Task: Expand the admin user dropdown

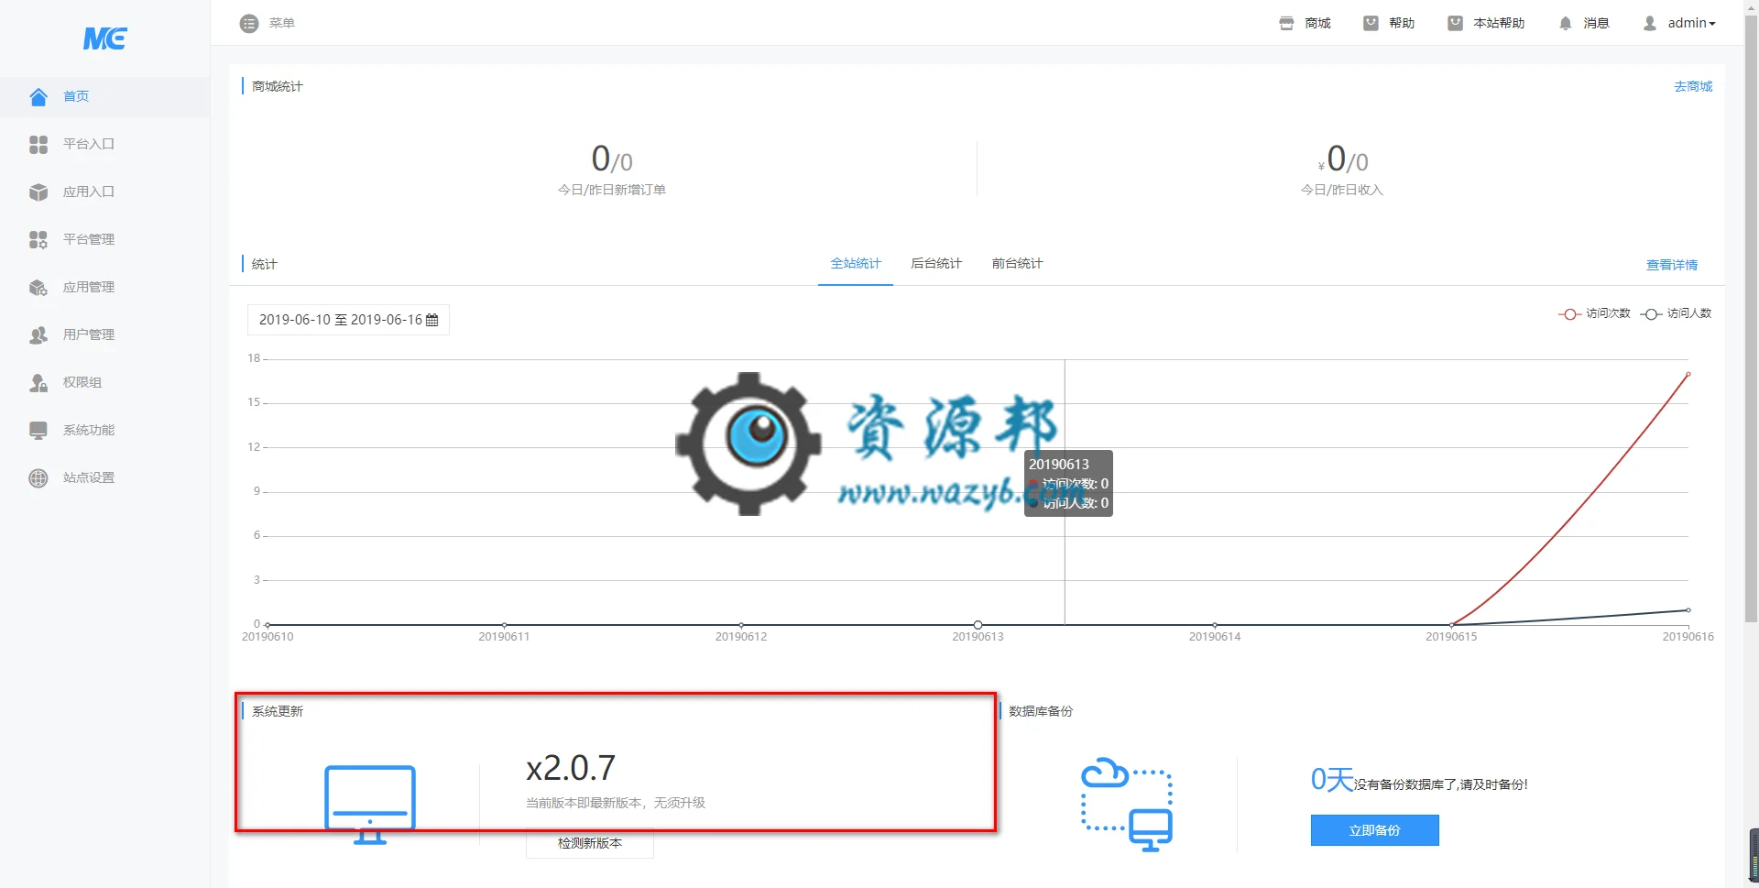Action: pyautogui.click(x=1679, y=23)
